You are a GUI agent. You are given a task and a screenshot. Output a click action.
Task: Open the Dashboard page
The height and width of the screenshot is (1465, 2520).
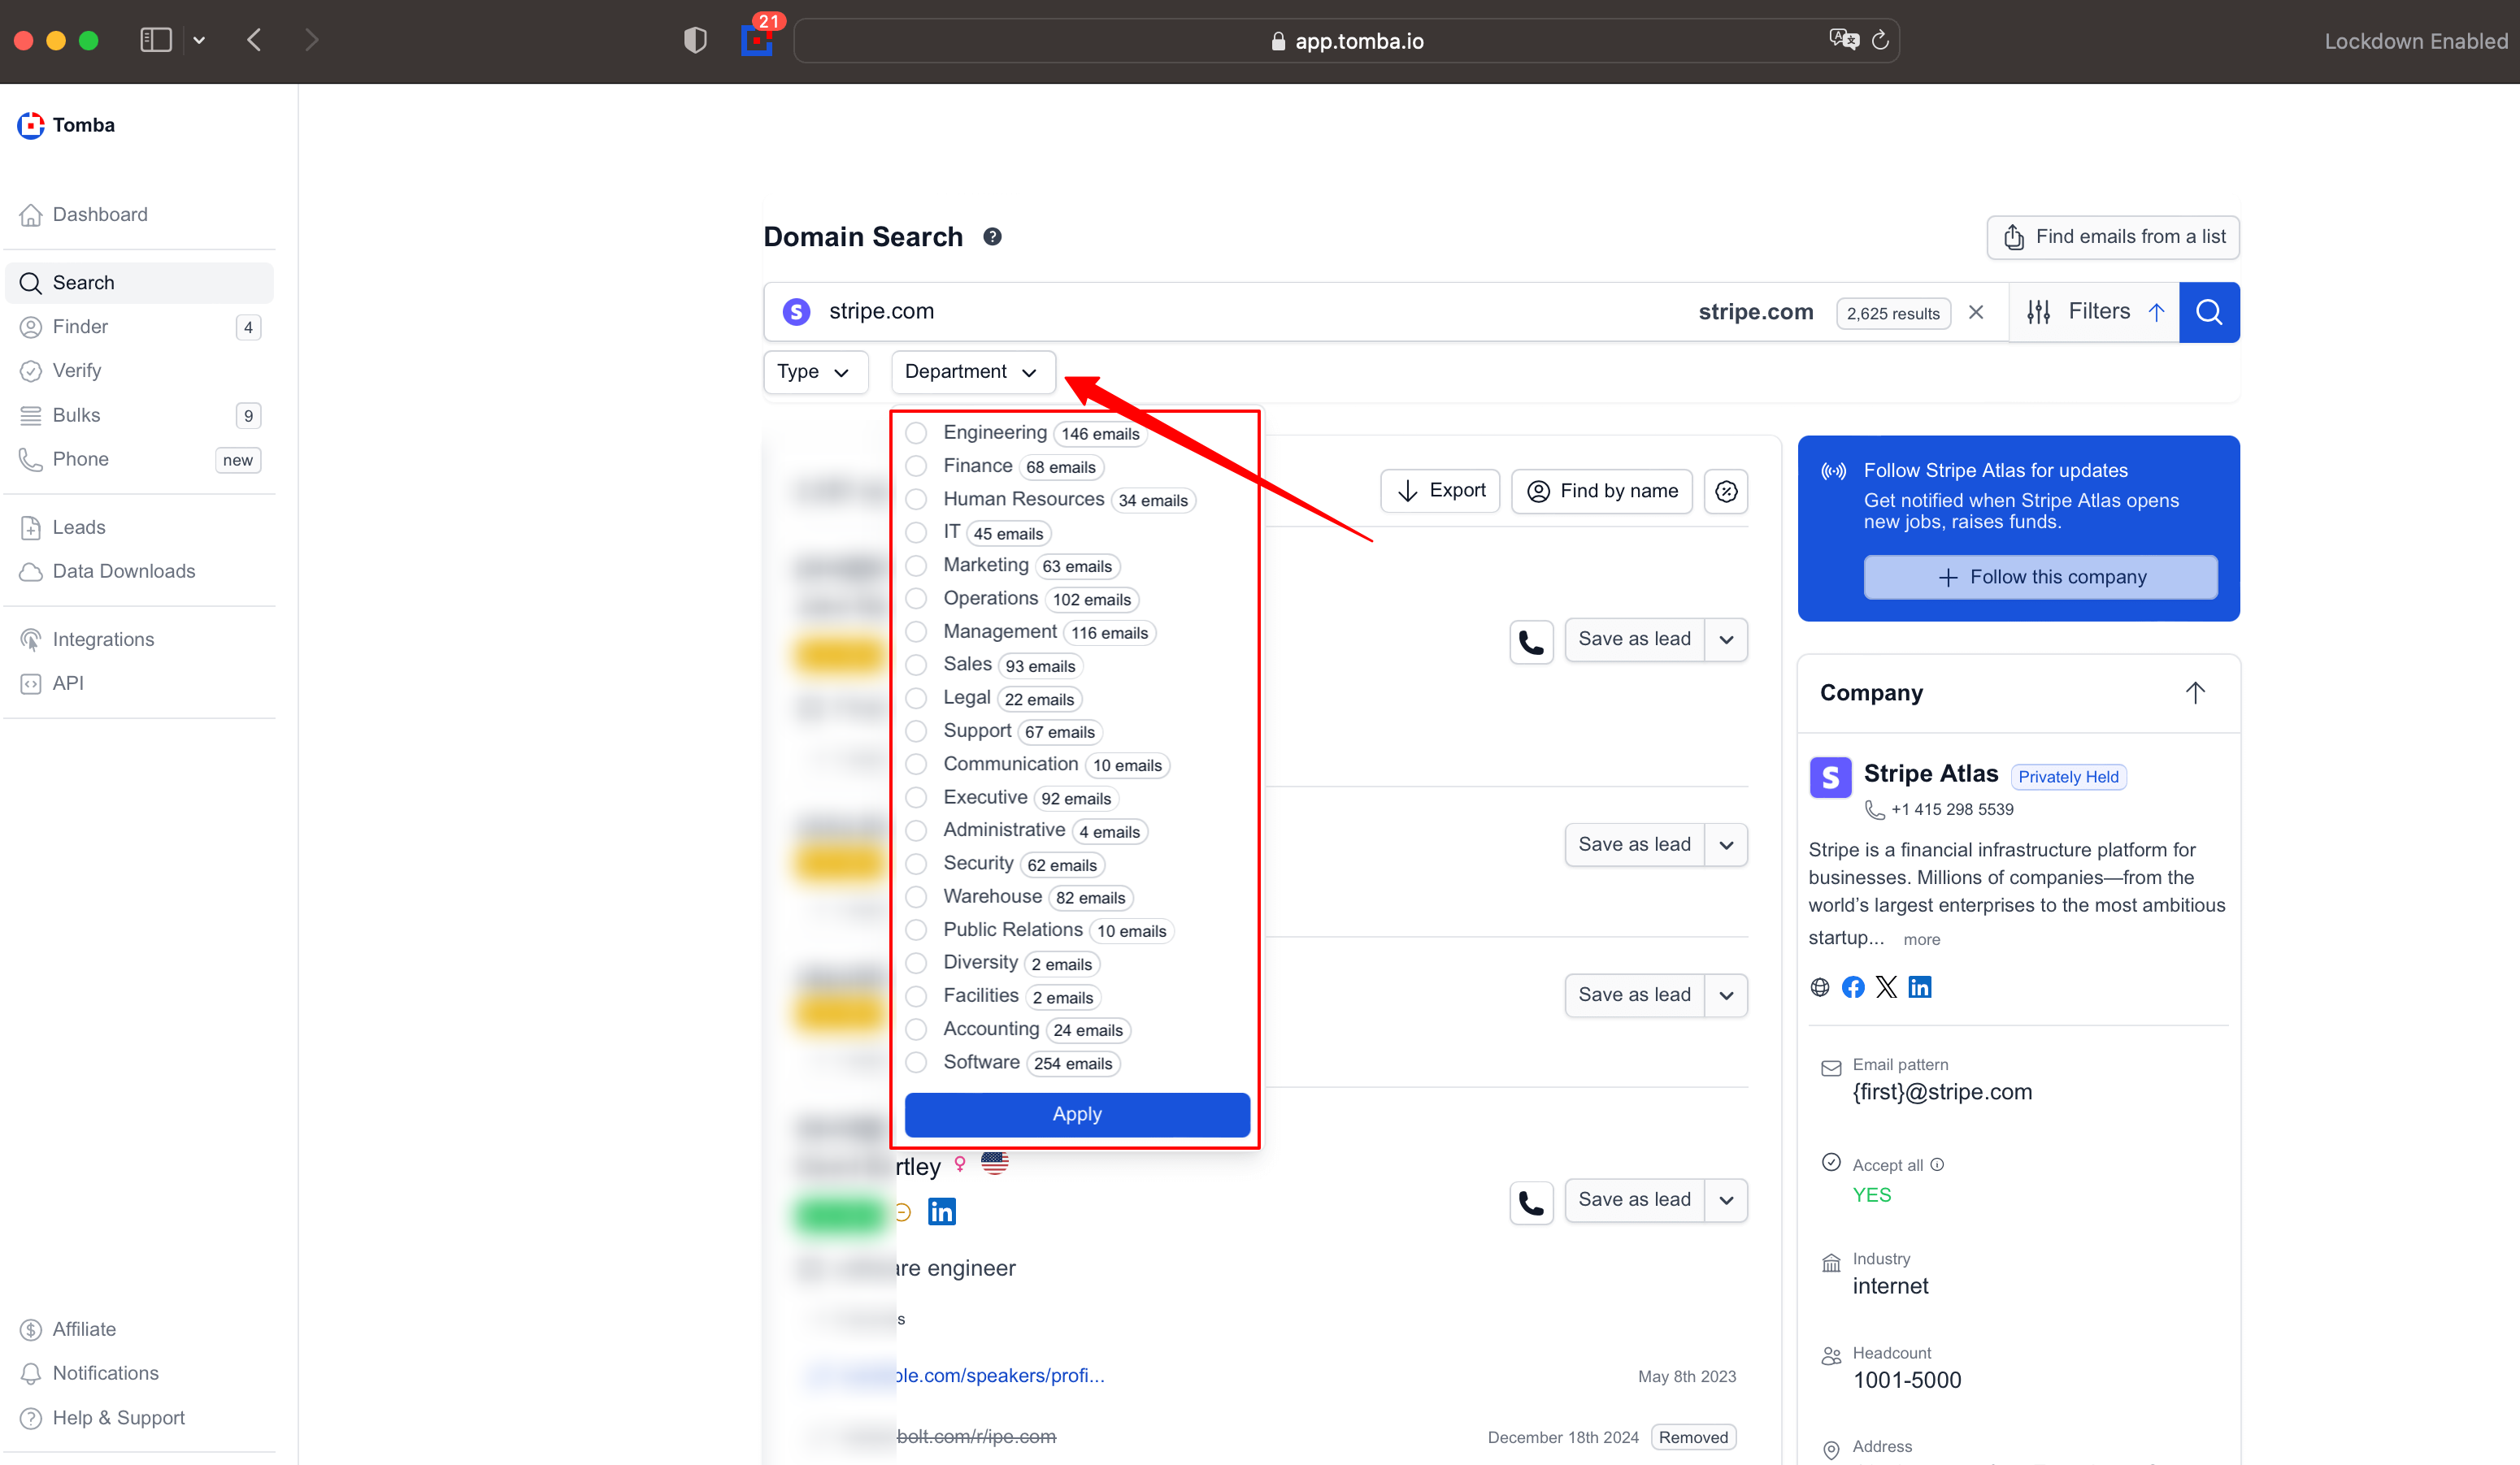[99, 214]
